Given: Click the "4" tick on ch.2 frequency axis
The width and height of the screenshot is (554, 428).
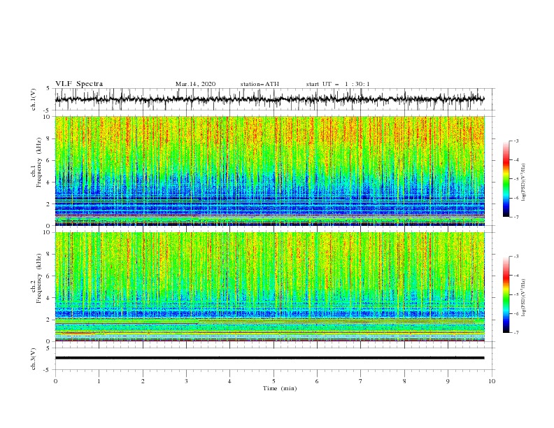Looking at the screenshot, I should [x=49, y=298].
